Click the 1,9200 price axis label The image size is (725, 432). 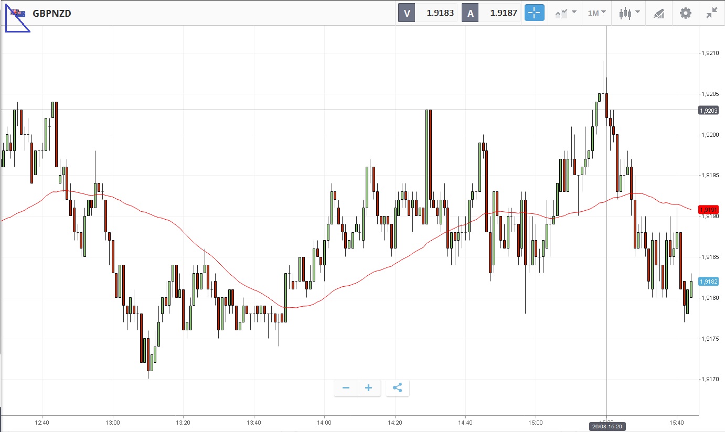pyautogui.click(x=709, y=135)
